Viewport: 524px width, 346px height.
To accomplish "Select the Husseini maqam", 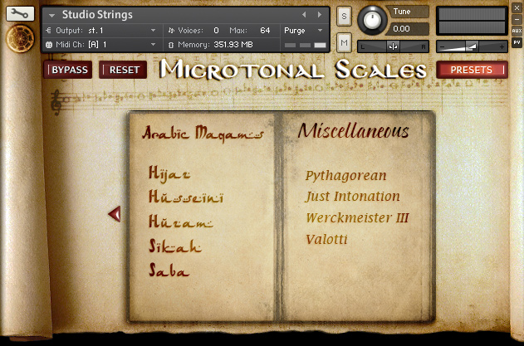I will coord(186,197).
